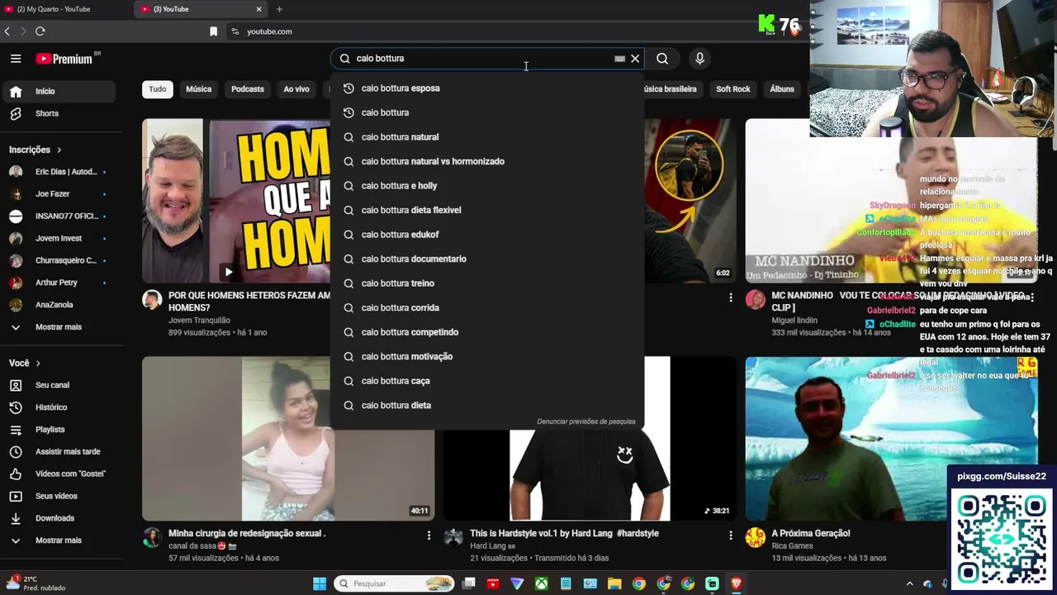Screen dimensions: 1057x595
Task: Open Shorts in the sidebar
Action: tap(59, 113)
